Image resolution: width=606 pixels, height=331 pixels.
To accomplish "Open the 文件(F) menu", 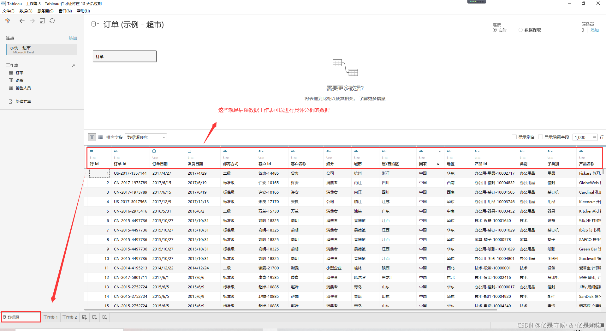I will pos(9,11).
